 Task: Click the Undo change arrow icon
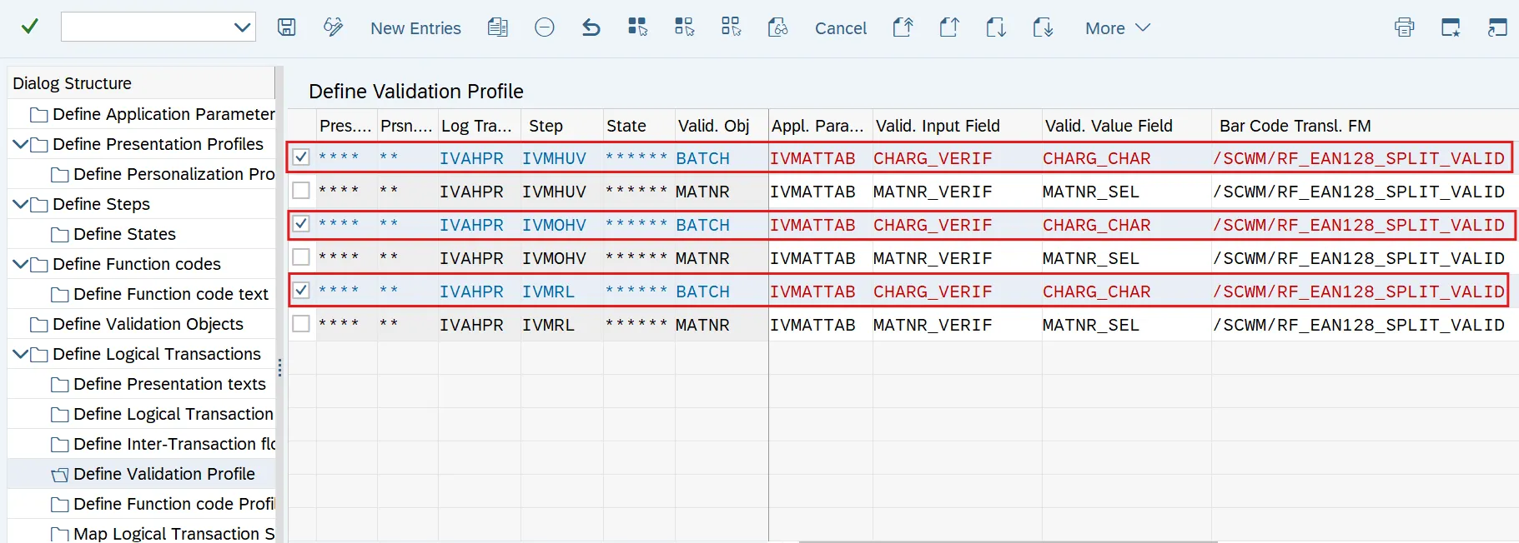[x=591, y=27]
